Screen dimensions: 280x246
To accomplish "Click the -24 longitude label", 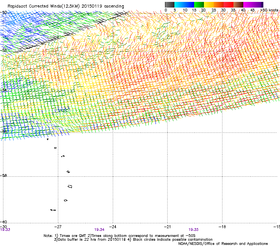I will (113, 227).
